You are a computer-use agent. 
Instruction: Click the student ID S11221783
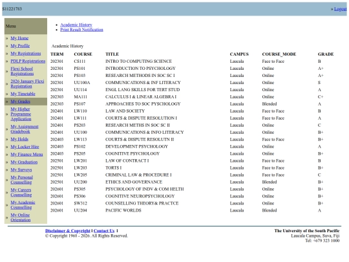12,9
